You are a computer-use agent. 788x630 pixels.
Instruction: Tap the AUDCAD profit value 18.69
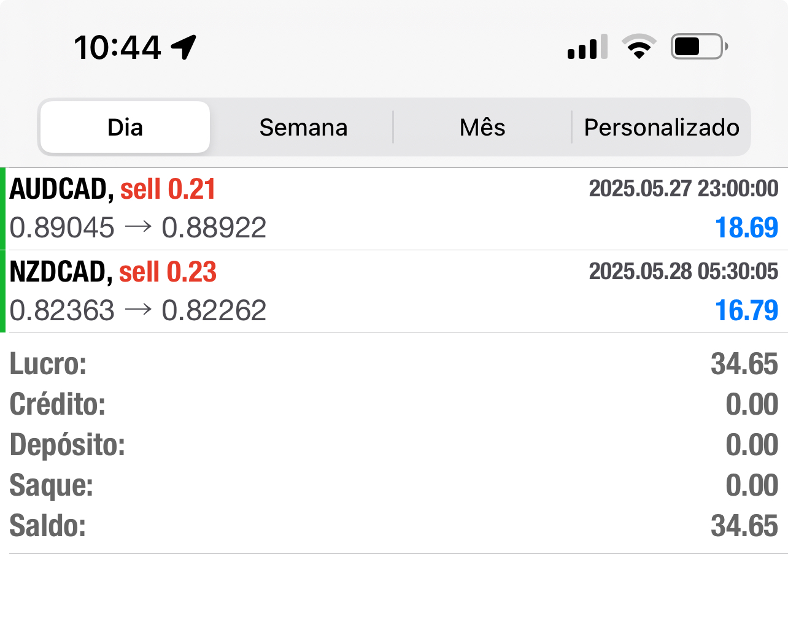click(x=746, y=228)
